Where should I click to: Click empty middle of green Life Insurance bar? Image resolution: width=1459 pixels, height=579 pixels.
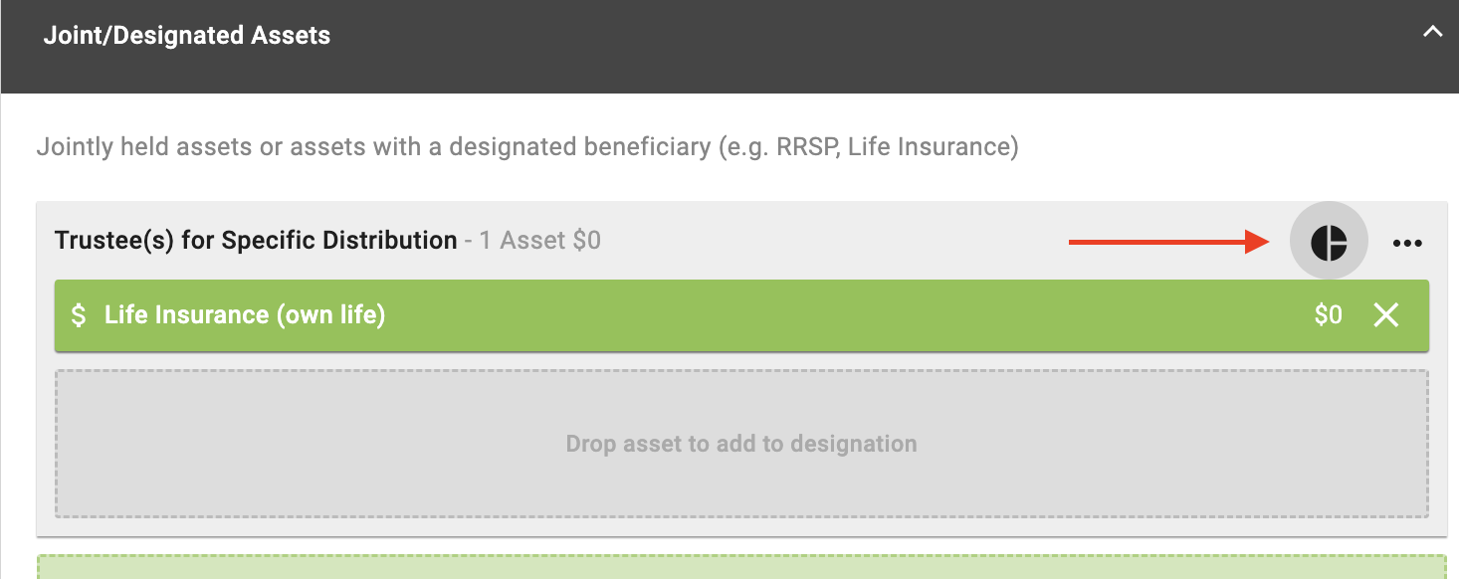(x=846, y=315)
